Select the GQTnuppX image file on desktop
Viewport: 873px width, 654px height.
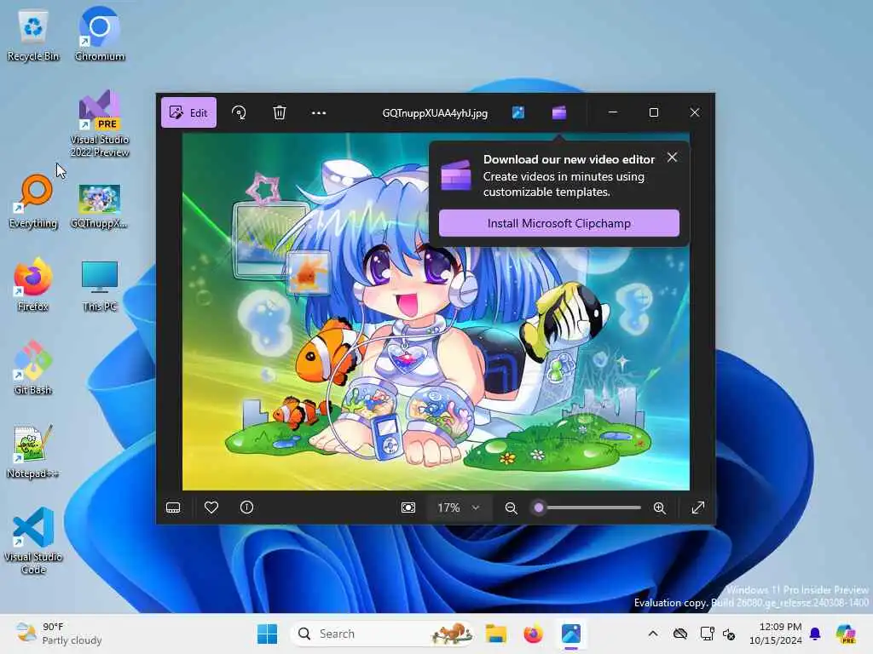point(100,206)
